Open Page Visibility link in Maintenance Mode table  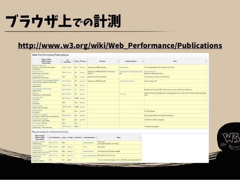tap(37, 150)
